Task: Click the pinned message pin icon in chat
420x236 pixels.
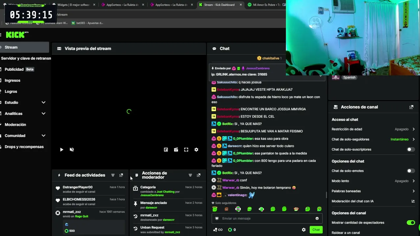Action: pos(213,68)
